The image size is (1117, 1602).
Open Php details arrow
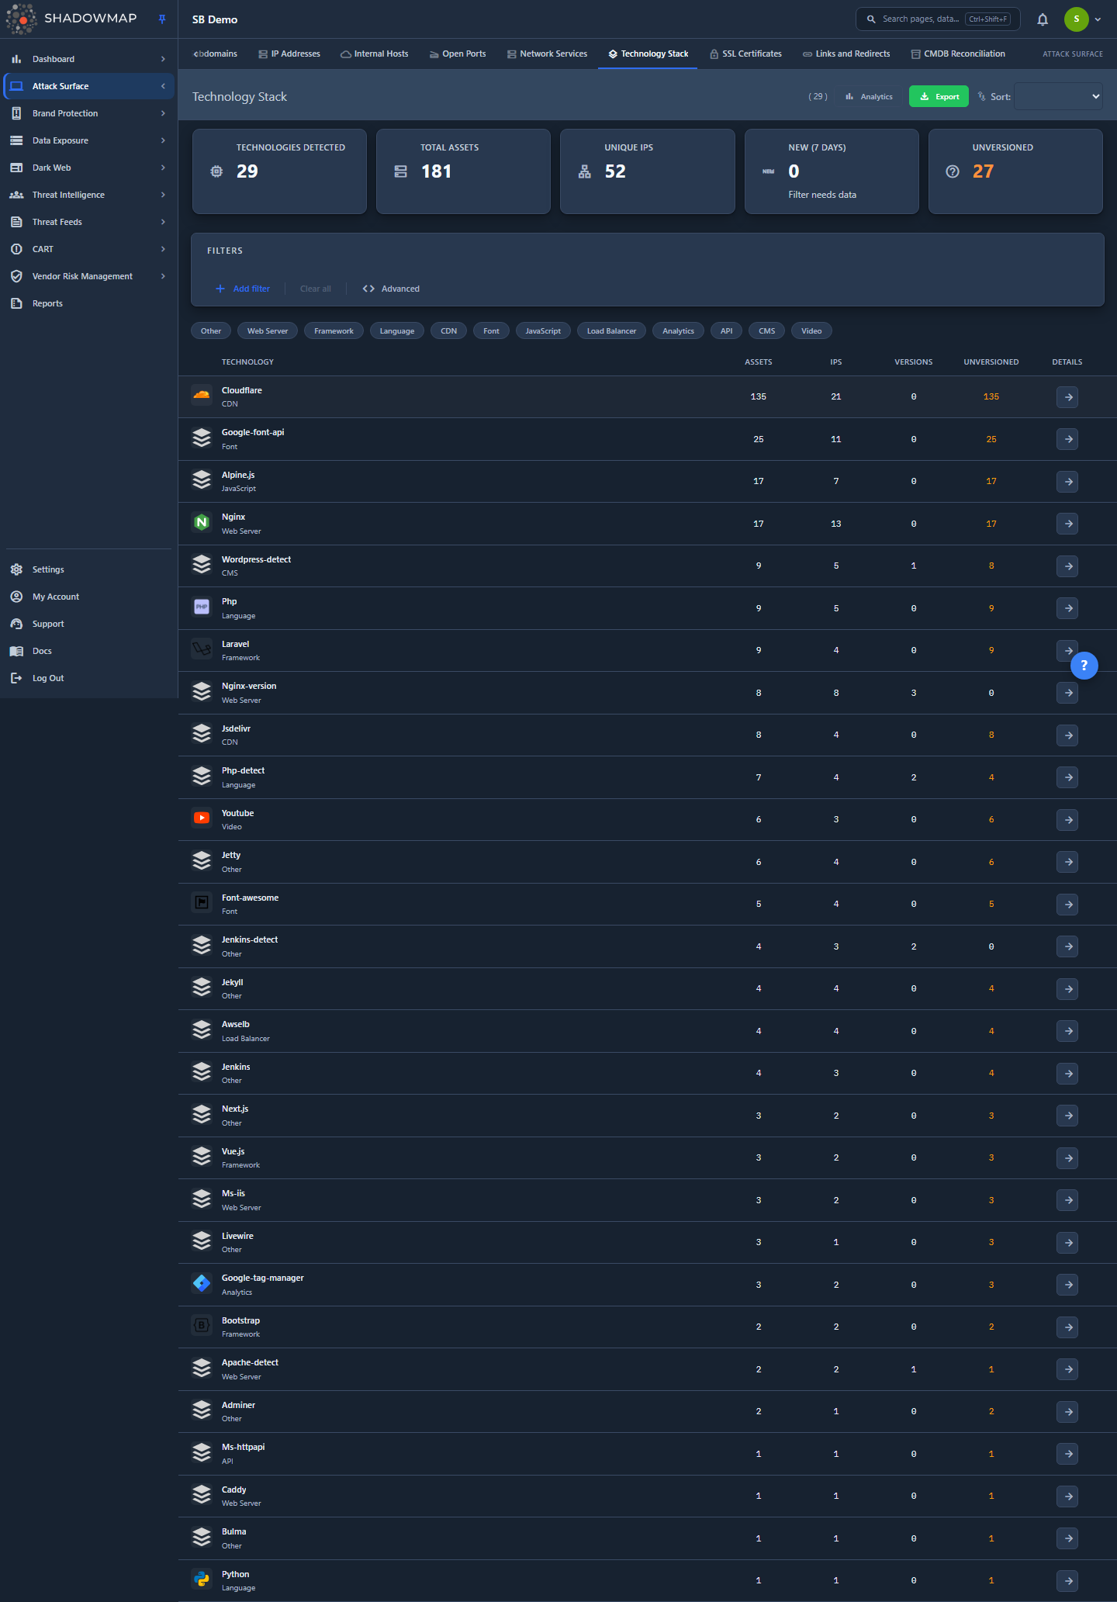(1067, 608)
